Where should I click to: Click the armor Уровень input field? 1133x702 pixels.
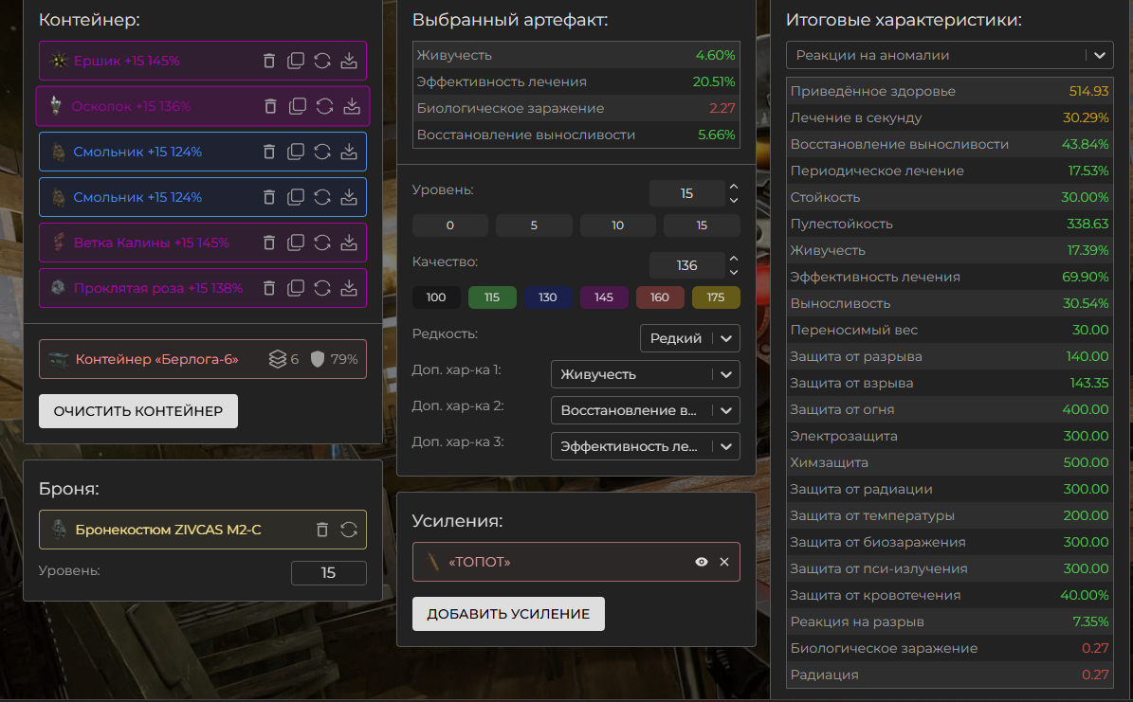[328, 572]
